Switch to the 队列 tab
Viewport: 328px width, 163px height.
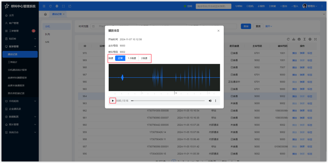48,34
